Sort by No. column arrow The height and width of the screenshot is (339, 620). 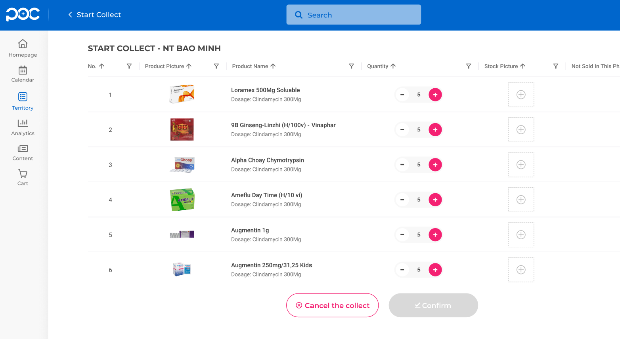pyautogui.click(x=102, y=66)
